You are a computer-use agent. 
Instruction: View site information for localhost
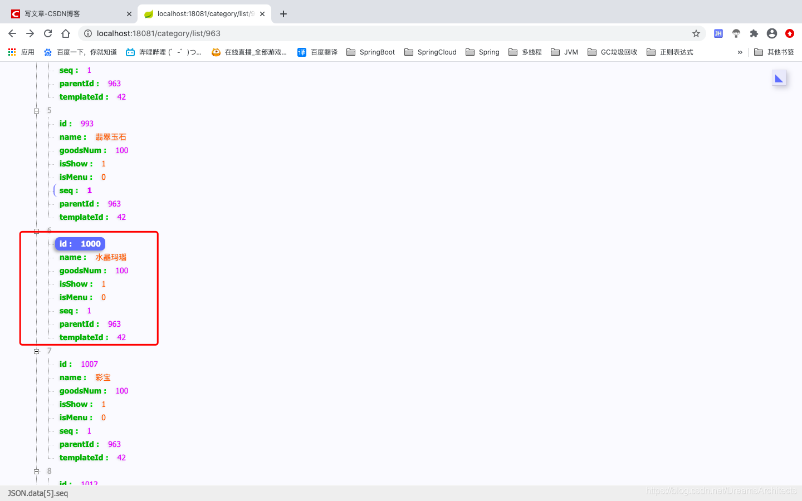pyautogui.click(x=88, y=33)
